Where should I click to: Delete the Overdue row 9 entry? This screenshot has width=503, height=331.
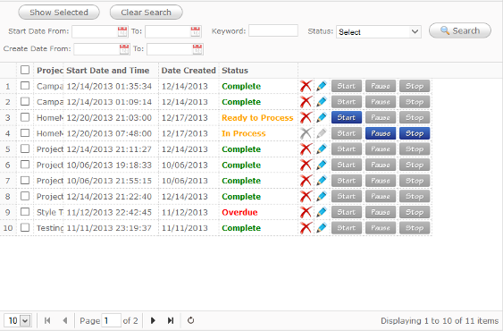click(306, 212)
